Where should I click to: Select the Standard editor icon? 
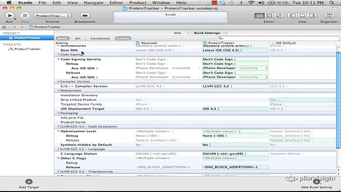point(260,16)
